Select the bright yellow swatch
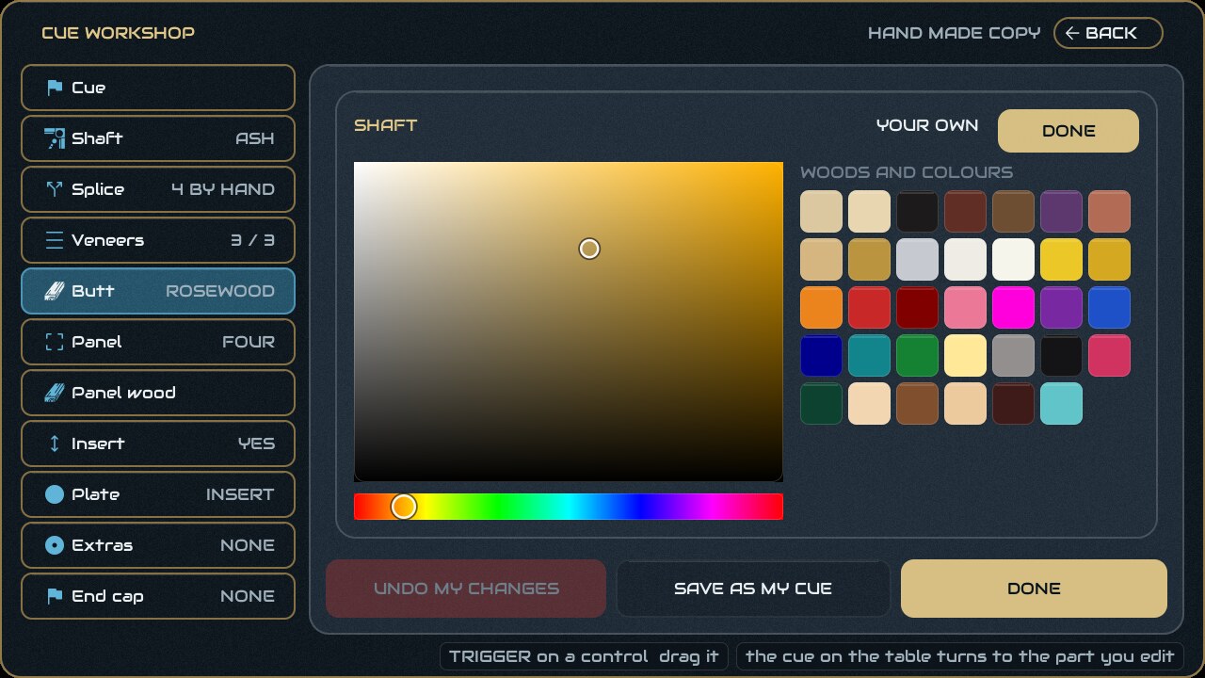1205x678 pixels. coord(1061,259)
